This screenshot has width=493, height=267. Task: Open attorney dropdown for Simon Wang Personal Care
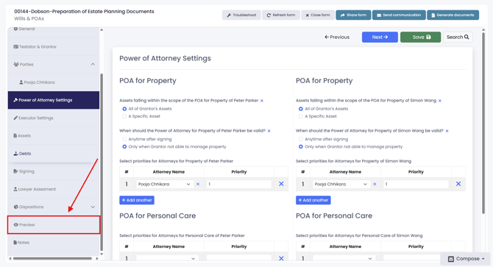[344, 258]
